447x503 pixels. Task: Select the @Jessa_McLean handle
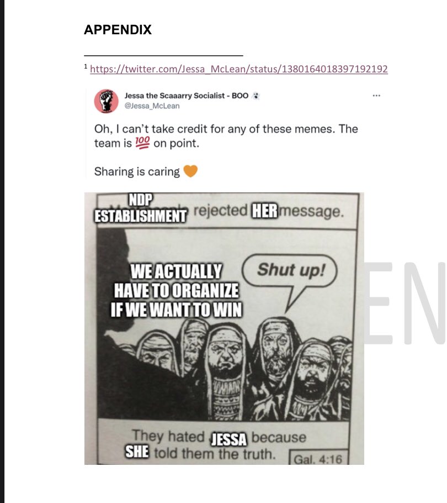pyautogui.click(x=152, y=106)
